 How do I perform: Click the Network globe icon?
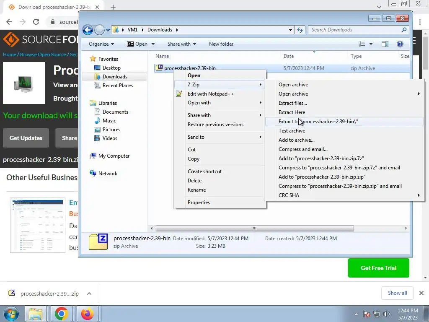point(93,173)
